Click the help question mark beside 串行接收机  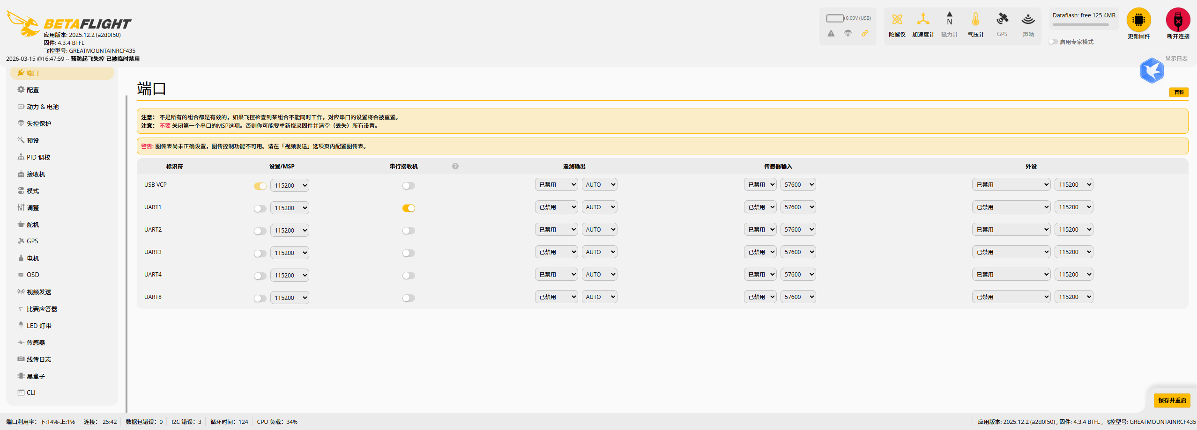(455, 166)
